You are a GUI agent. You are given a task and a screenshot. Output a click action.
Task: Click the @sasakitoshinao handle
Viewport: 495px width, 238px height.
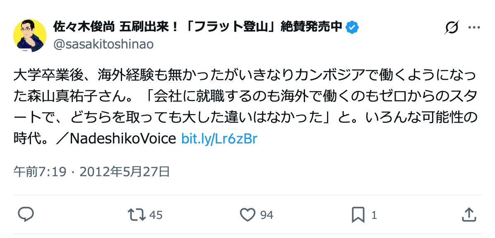103,44
